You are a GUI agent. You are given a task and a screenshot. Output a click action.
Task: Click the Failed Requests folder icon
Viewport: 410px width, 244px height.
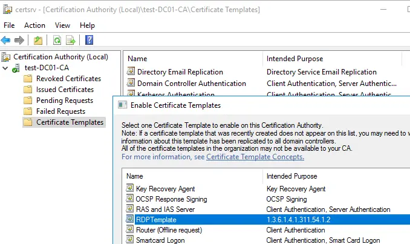28,111
